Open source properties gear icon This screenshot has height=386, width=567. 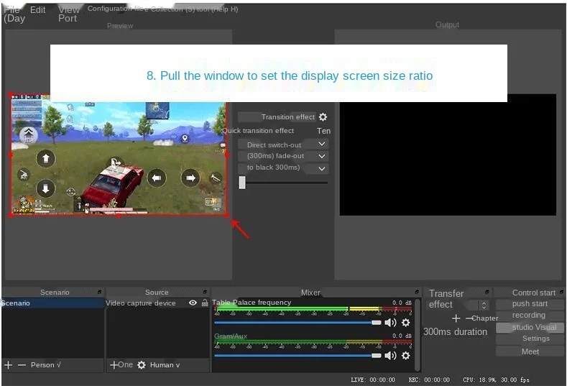[142, 365]
